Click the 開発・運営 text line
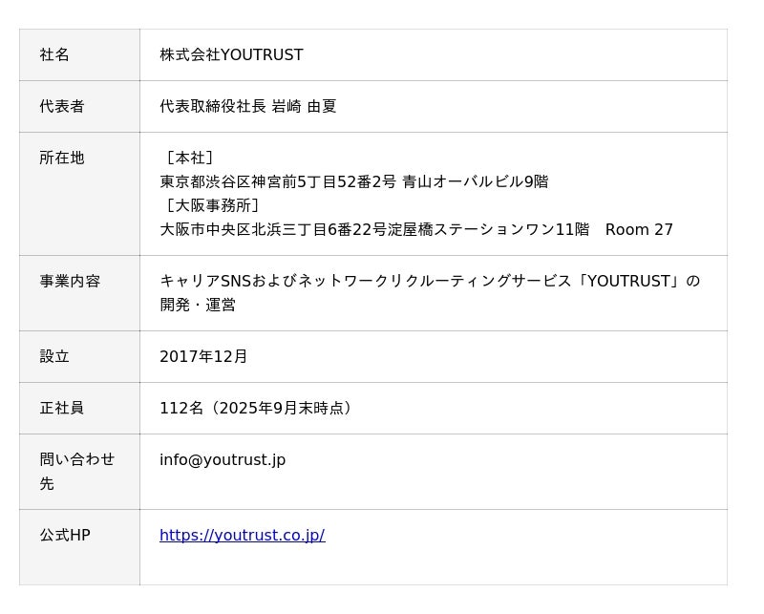This screenshot has height=614, width=764. point(198,306)
